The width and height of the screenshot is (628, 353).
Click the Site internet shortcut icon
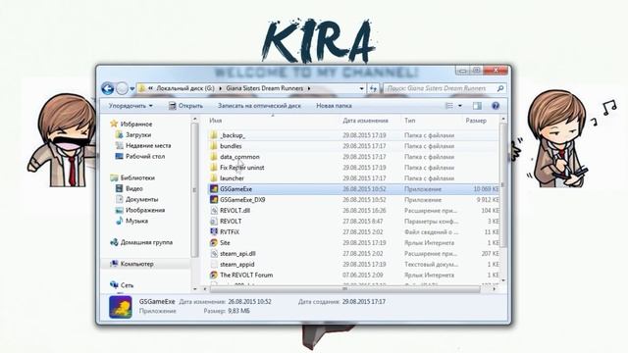pyautogui.click(x=214, y=242)
